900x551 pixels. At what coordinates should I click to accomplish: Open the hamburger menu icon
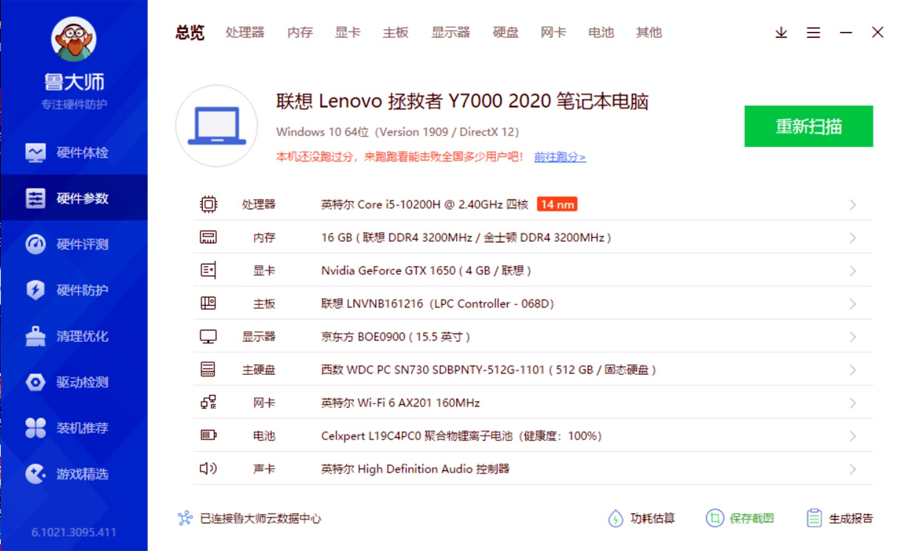pos(813,33)
